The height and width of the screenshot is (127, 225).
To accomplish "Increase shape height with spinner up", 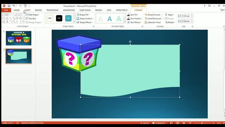I will (192, 15).
